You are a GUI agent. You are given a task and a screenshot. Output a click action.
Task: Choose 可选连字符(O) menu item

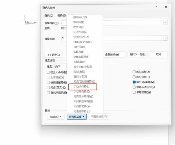point(85,111)
